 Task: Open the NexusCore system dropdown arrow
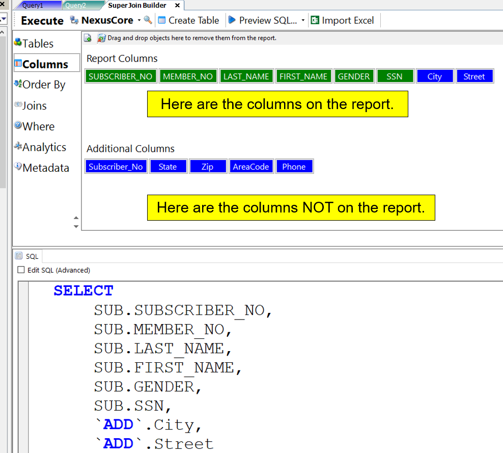139,21
